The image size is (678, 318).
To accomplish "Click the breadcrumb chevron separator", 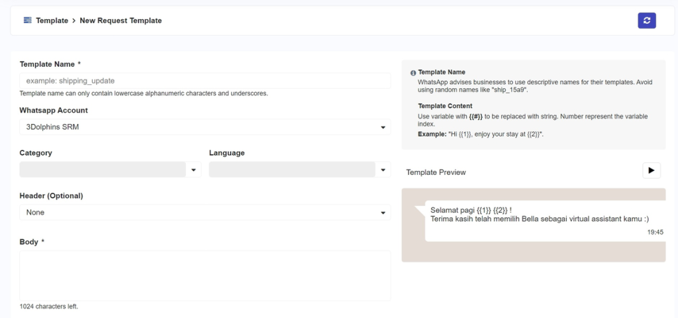I will (74, 21).
